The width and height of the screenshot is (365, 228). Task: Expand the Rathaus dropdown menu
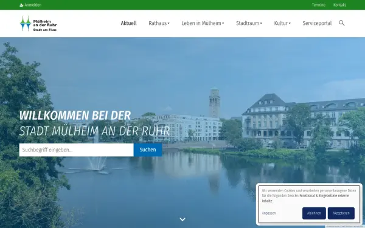(159, 23)
